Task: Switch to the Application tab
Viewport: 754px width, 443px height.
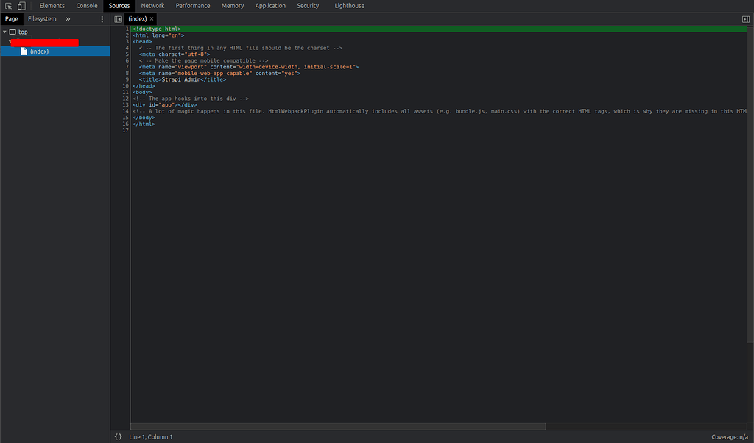Action: coord(270,6)
